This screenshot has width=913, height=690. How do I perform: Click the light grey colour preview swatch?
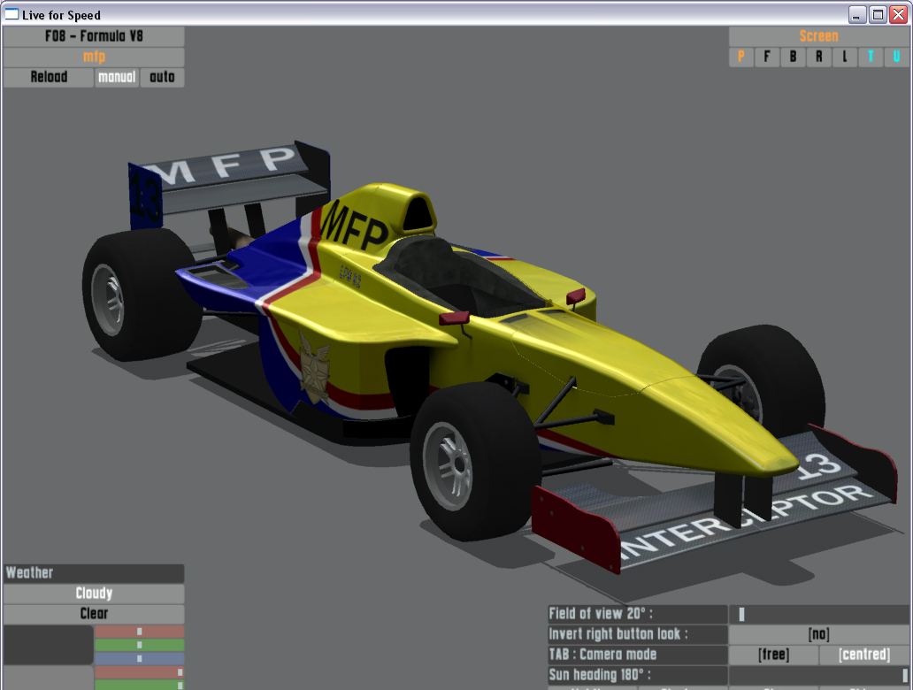[x=49, y=678]
